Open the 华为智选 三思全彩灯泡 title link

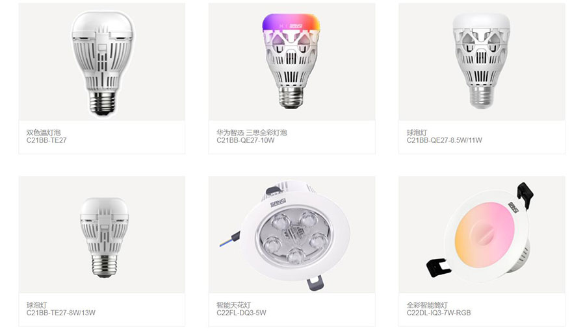click(x=252, y=132)
